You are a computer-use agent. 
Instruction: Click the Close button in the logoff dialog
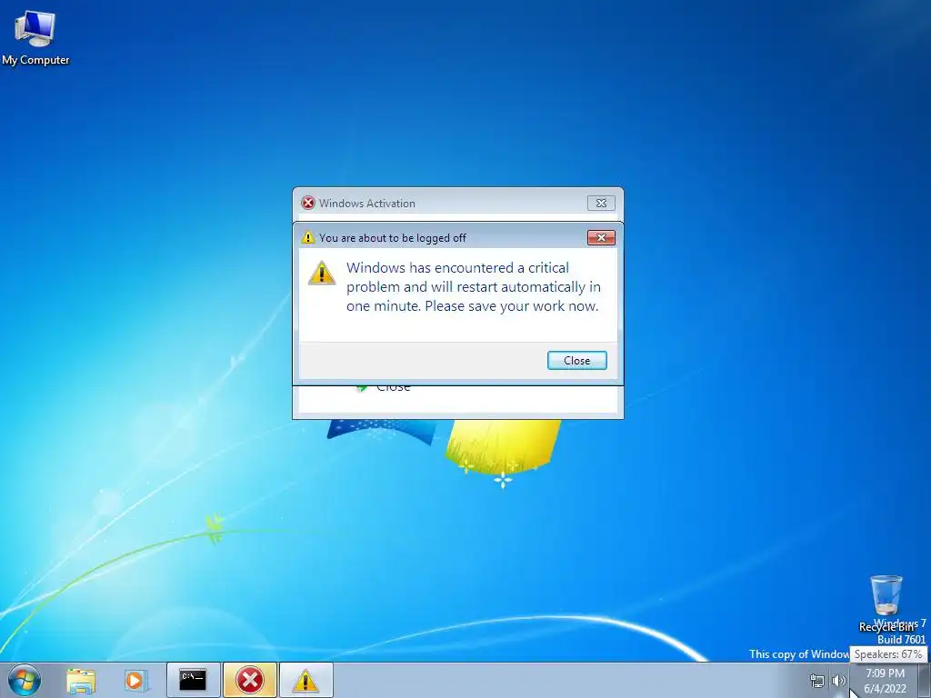tap(576, 360)
